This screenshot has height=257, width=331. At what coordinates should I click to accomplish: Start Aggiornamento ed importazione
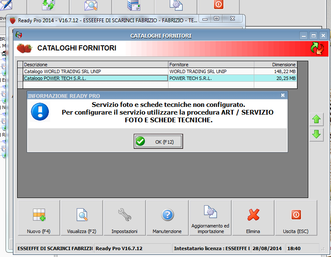click(x=210, y=218)
